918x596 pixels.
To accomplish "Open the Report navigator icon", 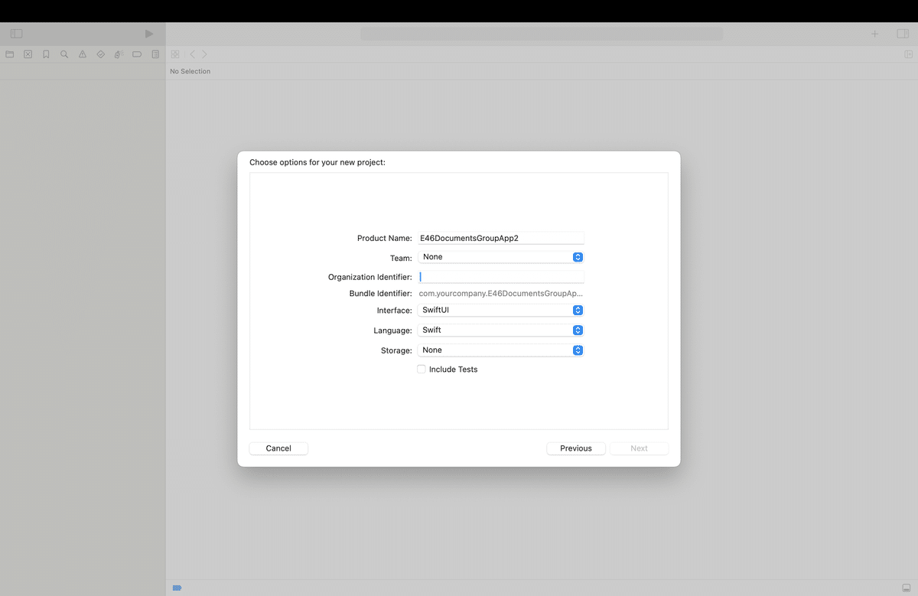I will (155, 54).
